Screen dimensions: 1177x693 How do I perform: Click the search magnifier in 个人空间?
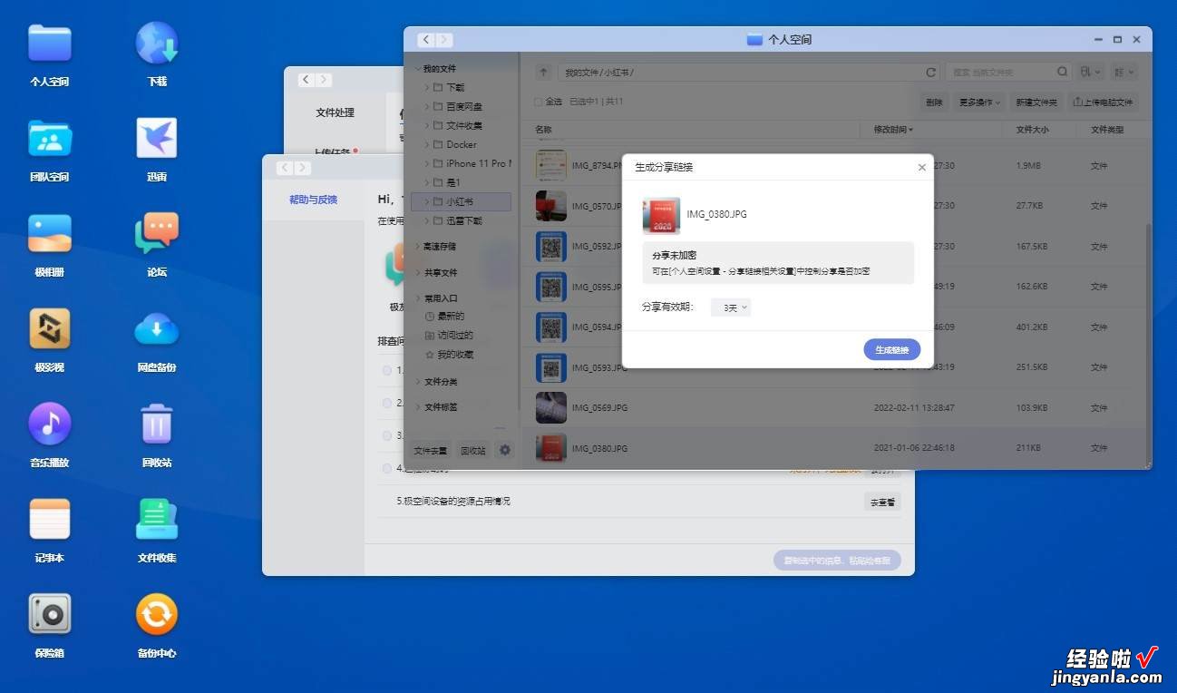click(1063, 72)
